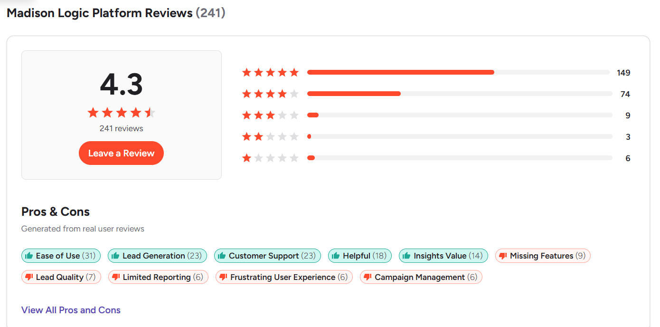Click thumbs-up icon on Helpful tag
Image resolution: width=660 pixels, height=327 pixels.
(336, 256)
